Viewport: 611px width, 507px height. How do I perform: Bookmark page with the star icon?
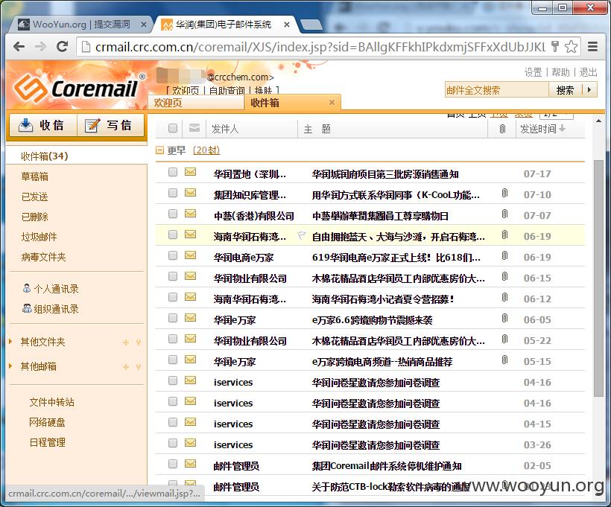click(x=571, y=47)
